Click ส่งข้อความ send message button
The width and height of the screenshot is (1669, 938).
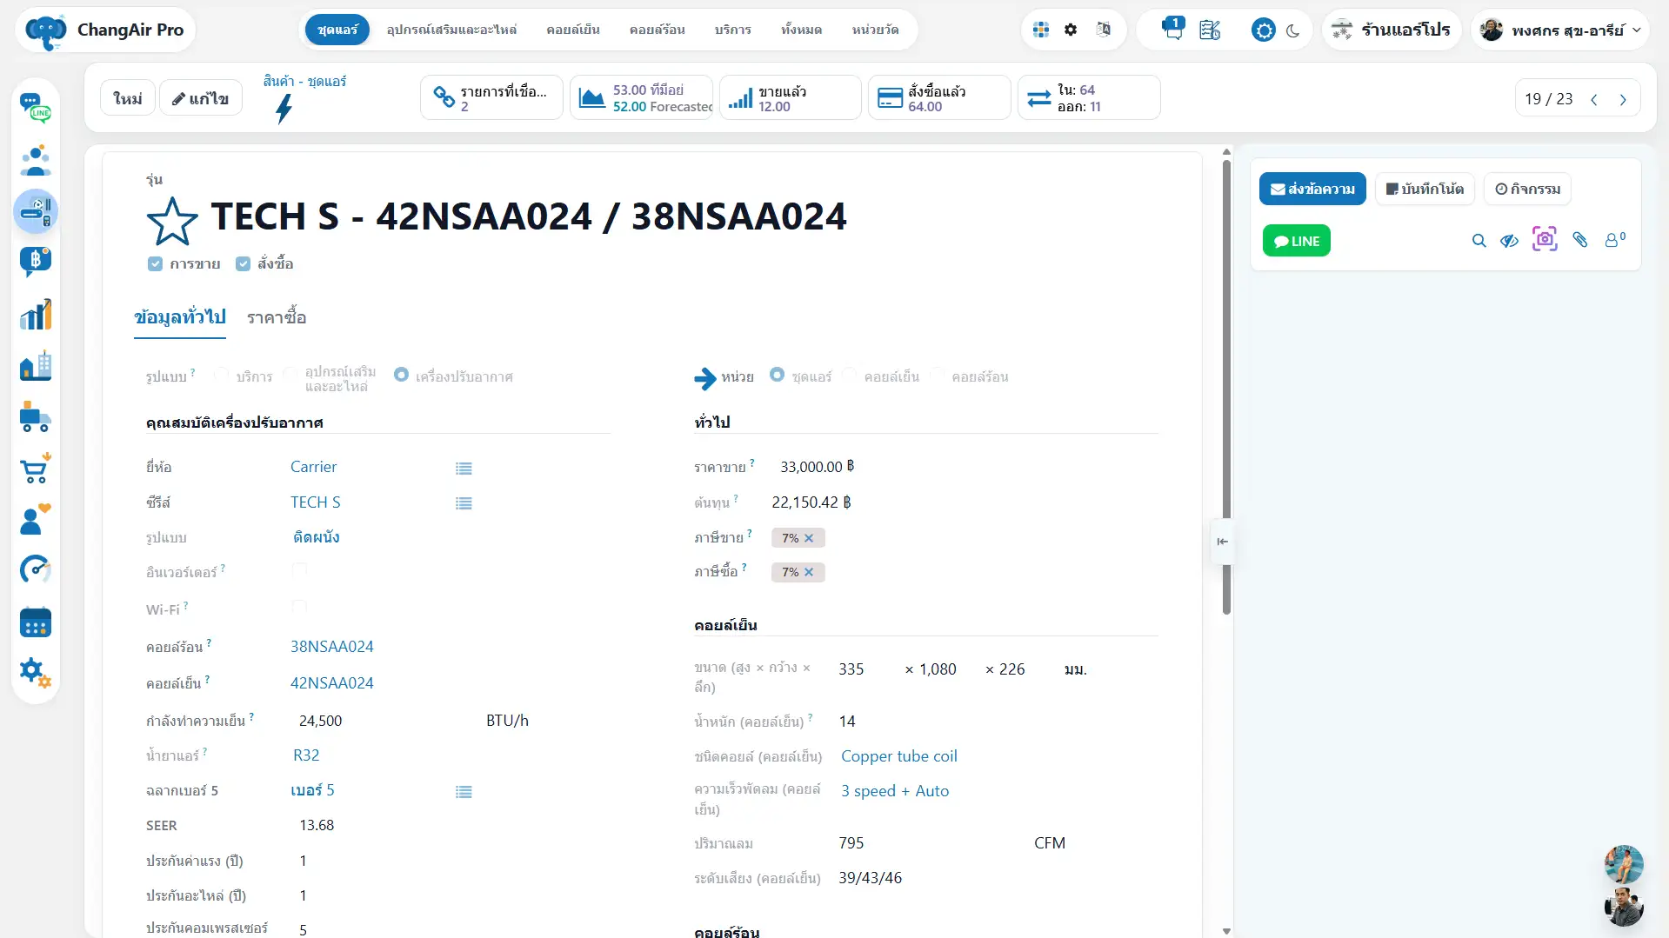point(1312,189)
